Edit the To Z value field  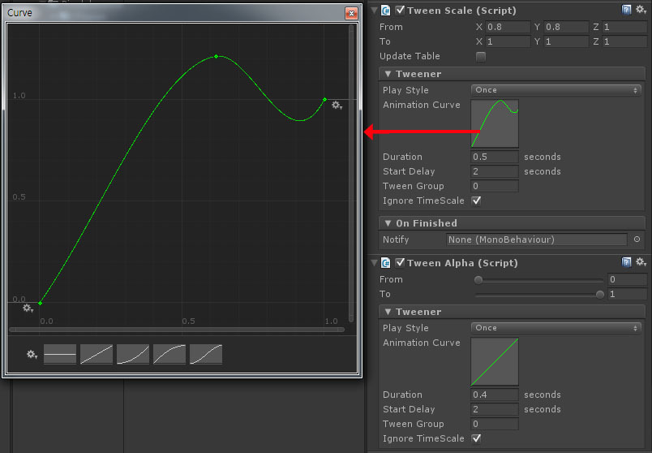624,41
